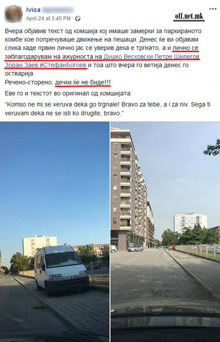Click the globe public audience icon

pos(78,19)
